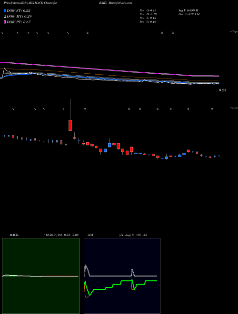Image resolution: width=238 pixels, height=314 pixels.
Task: Click the 'Pre L: 0.18' value
Action: [x=148, y=18]
